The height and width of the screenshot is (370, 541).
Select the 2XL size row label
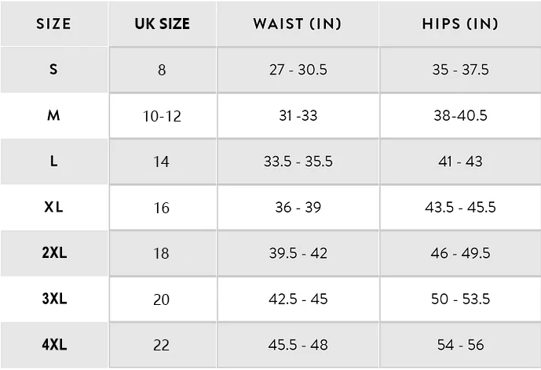click(53, 253)
